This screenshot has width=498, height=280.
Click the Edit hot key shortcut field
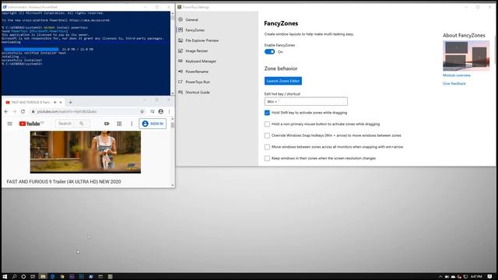[306, 102]
